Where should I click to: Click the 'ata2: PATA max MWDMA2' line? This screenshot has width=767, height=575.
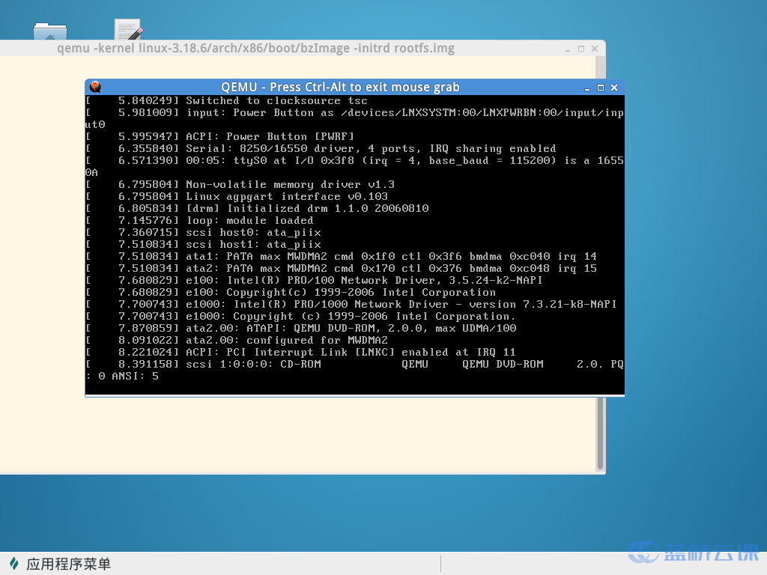(x=342, y=269)
